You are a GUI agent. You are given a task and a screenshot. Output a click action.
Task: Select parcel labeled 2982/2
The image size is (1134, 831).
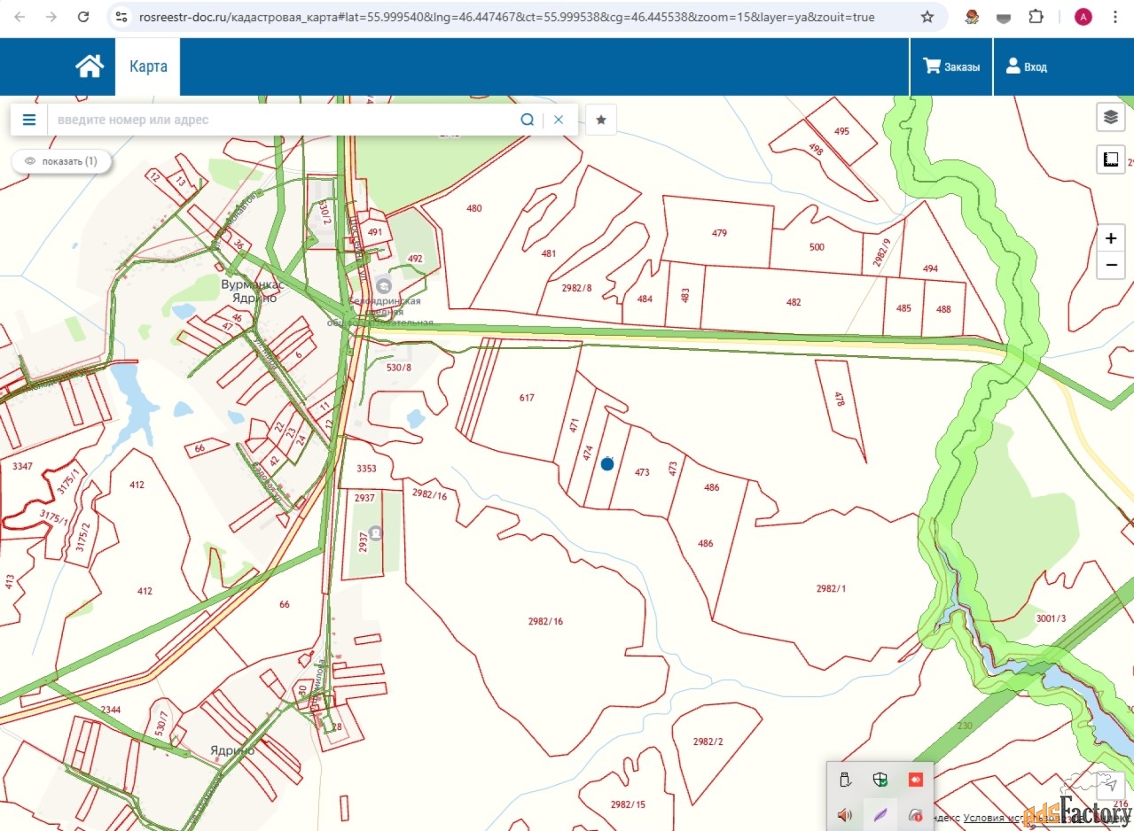708,742
